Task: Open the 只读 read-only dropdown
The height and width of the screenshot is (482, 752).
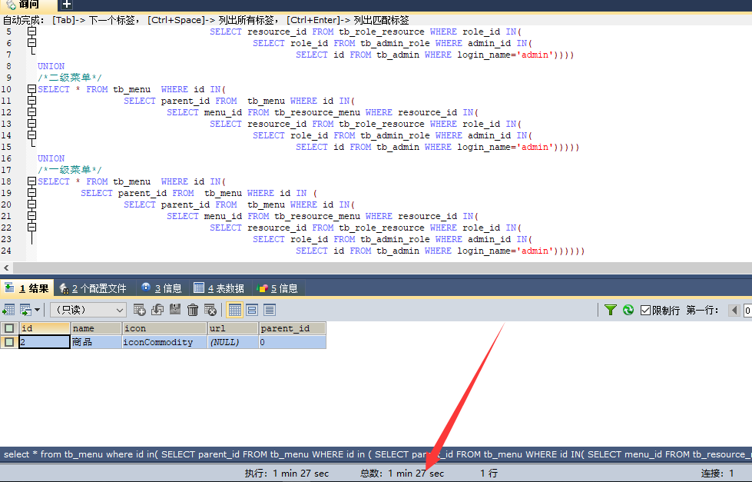Action: [88, 310]
